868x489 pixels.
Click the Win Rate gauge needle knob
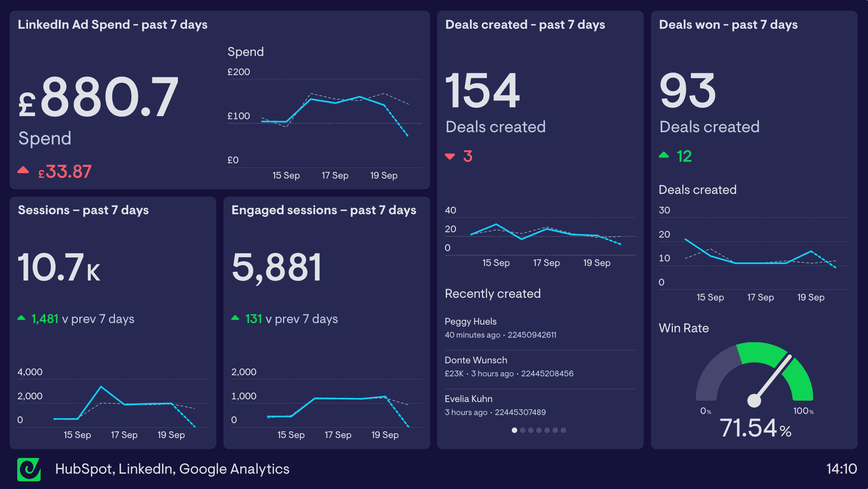[x=754, y=400]
